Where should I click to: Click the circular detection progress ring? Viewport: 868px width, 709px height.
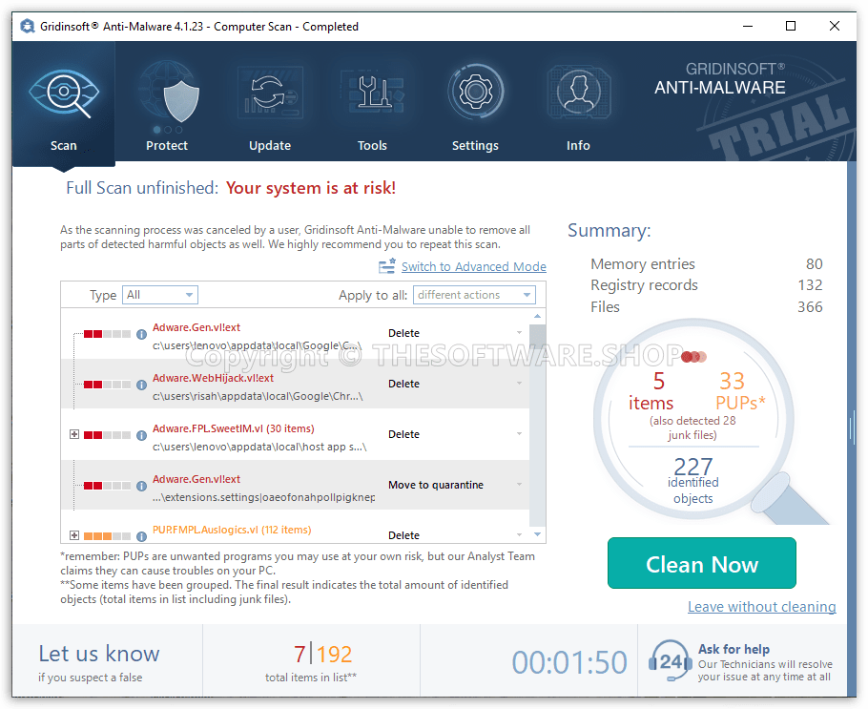pyautogui.click(x=693, y=422)
